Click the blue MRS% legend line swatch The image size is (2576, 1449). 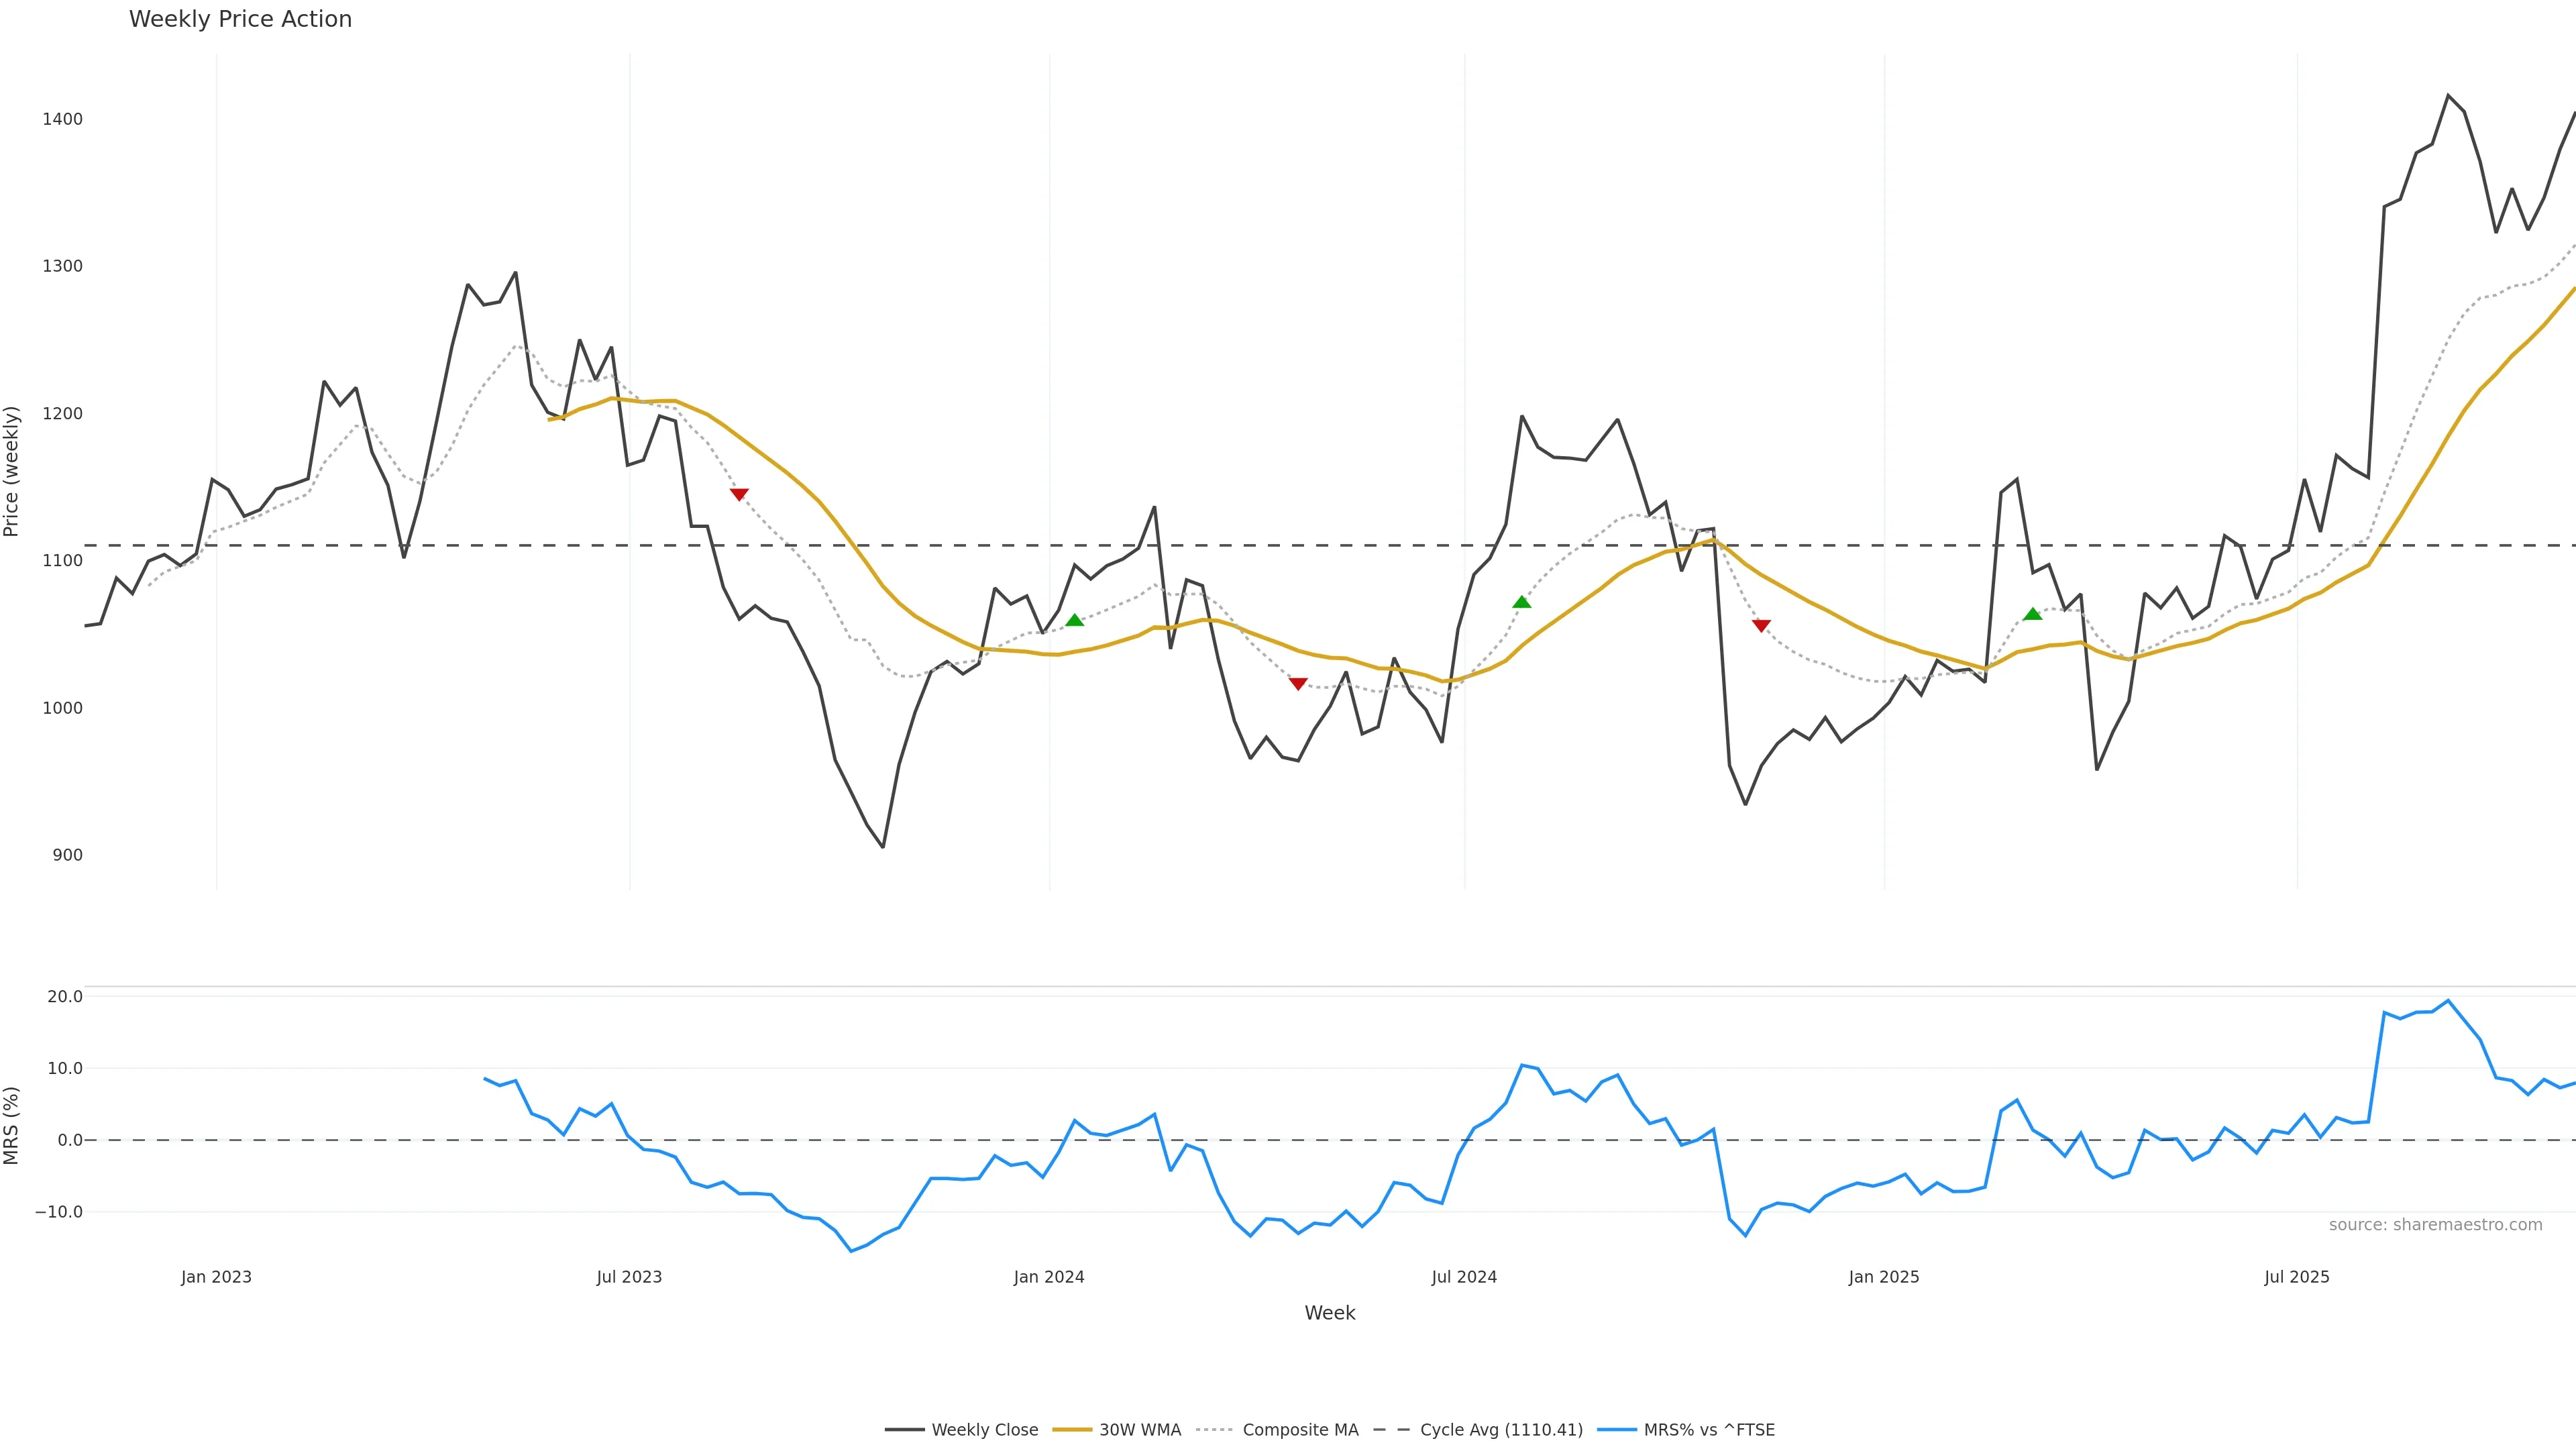click(x=1616, y=1430)
